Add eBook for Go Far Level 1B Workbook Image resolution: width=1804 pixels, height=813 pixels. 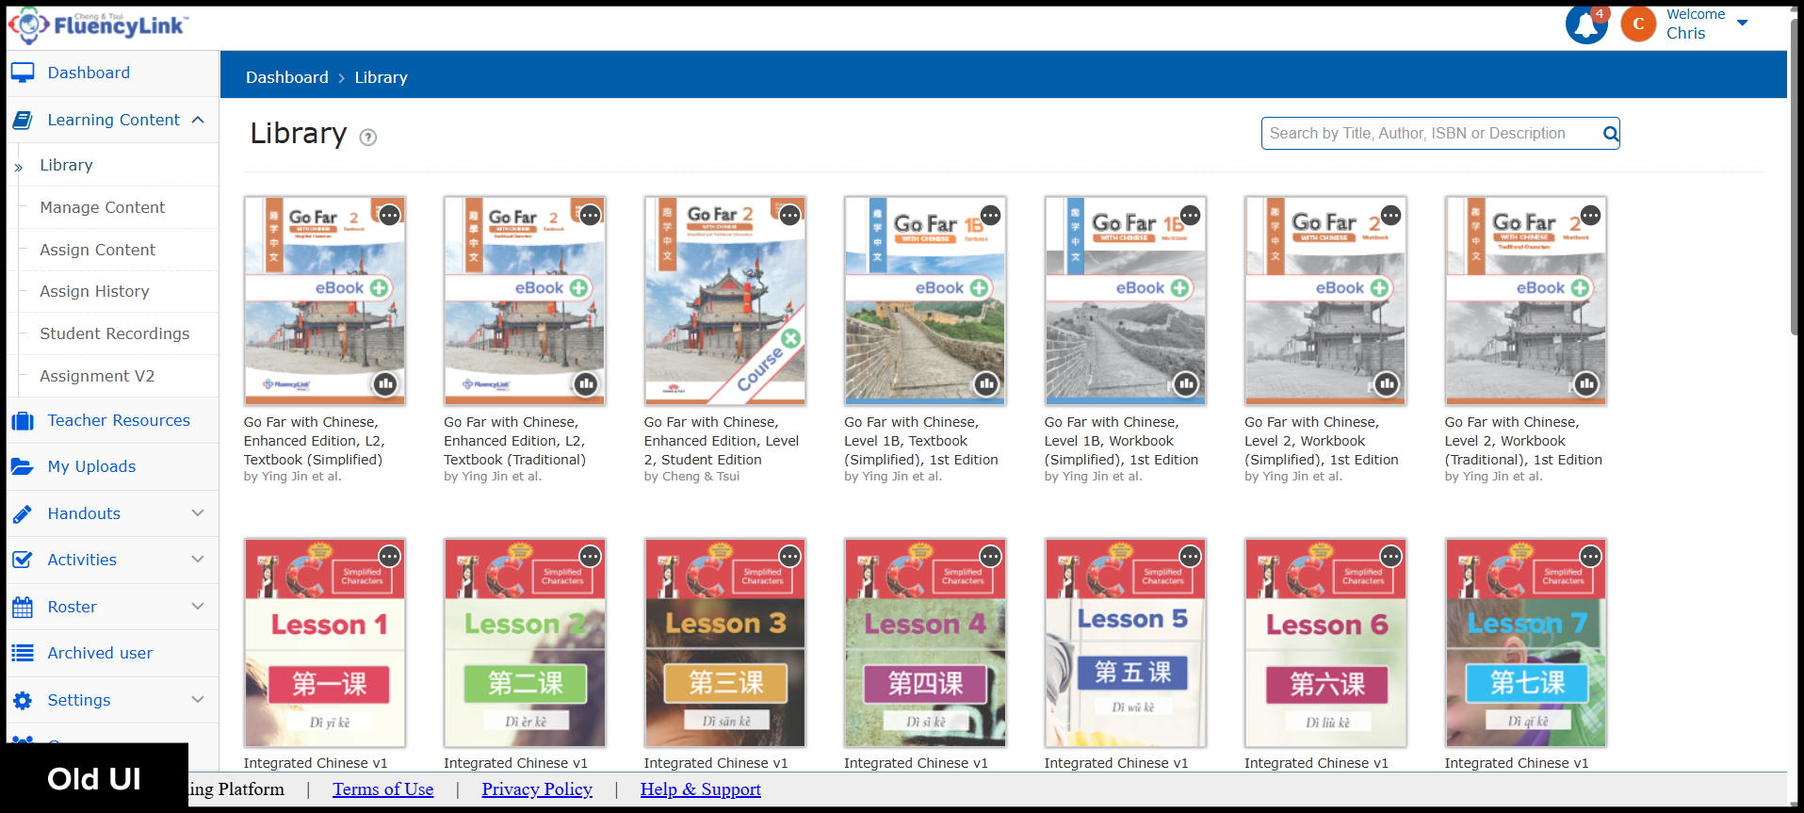[1179, 288]
